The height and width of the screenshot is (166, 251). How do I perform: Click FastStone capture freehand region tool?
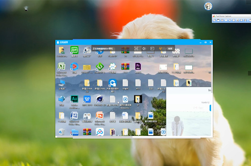(230, 20)
